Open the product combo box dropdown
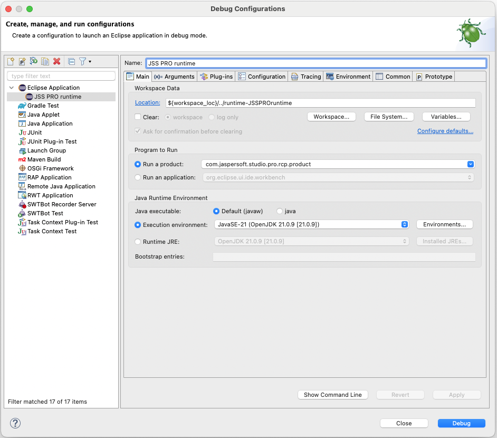497x438 pixels. (x=471, y=164)
